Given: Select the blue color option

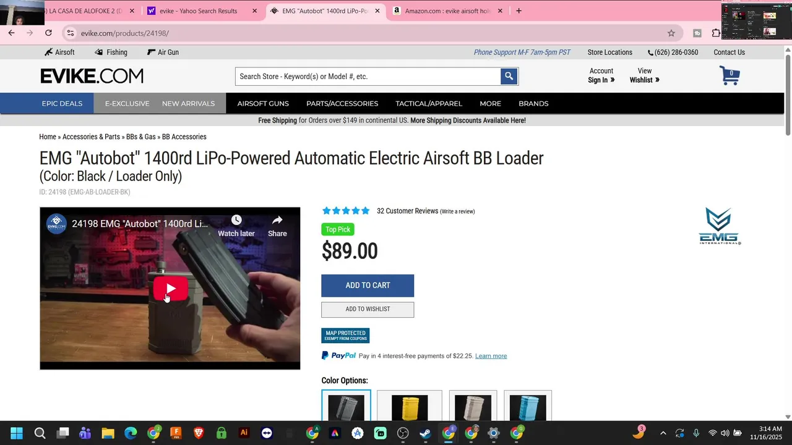Looking at the screenshot, I should click(x=528, y=405).
